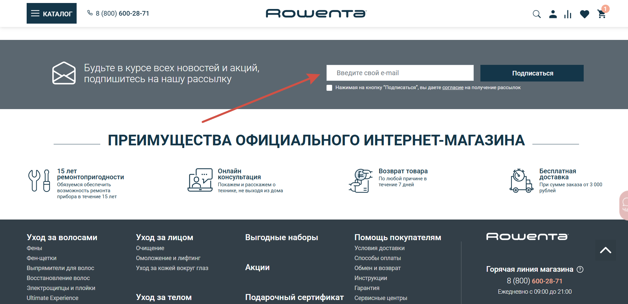Open the user account profile icon
The height and width of the screenshot is (304, 628).
click(x=553, y=14)
